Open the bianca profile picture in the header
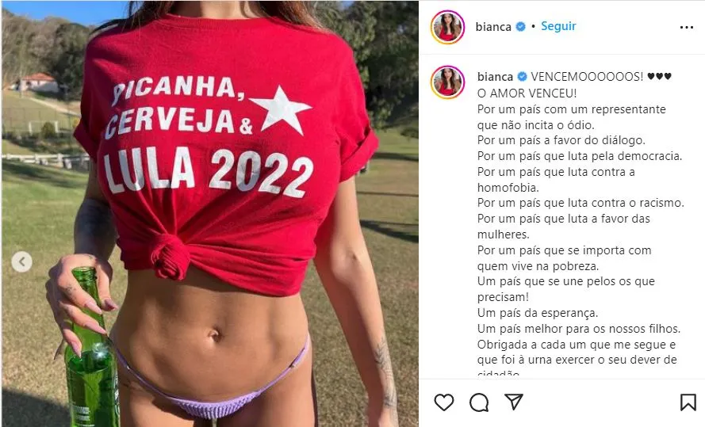705x427 pixels. (x=447, y=27)
